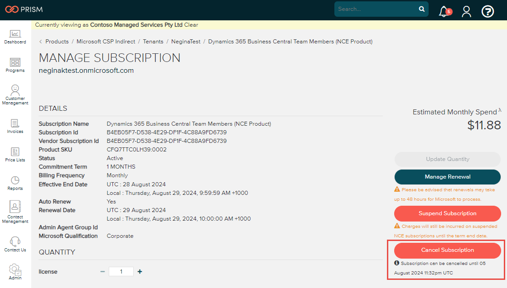
Task: Open the help question mark icon
Action: click(x=488, y=12)
